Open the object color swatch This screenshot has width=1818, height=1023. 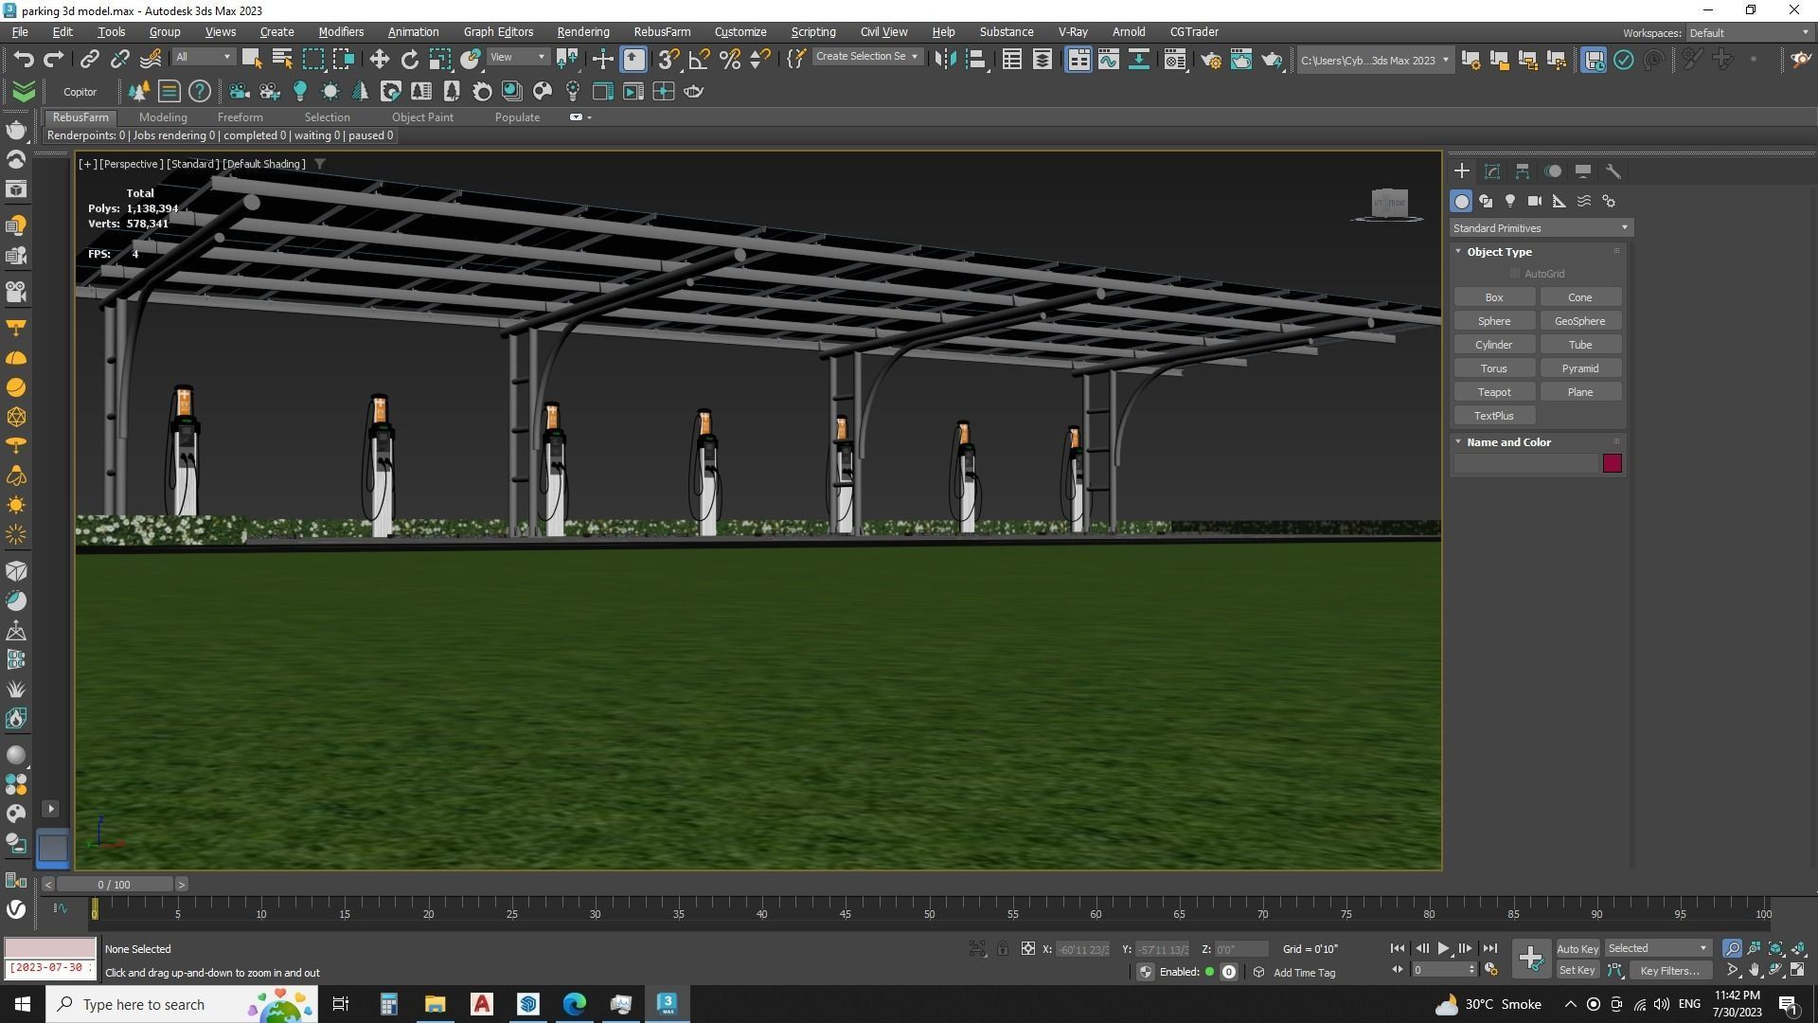(1612, 463)
